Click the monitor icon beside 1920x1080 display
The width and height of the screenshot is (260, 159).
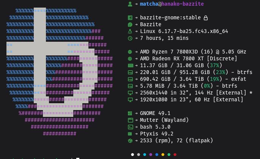point(130,100)
